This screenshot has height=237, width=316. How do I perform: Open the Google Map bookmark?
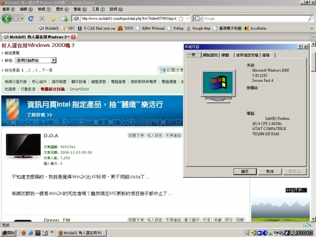[x=198, y=28]
